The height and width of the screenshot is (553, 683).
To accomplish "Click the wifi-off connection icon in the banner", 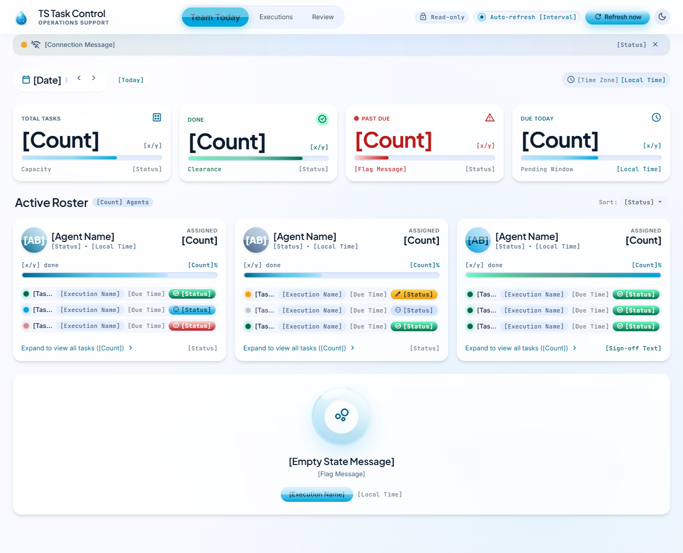I will point(36,45).
